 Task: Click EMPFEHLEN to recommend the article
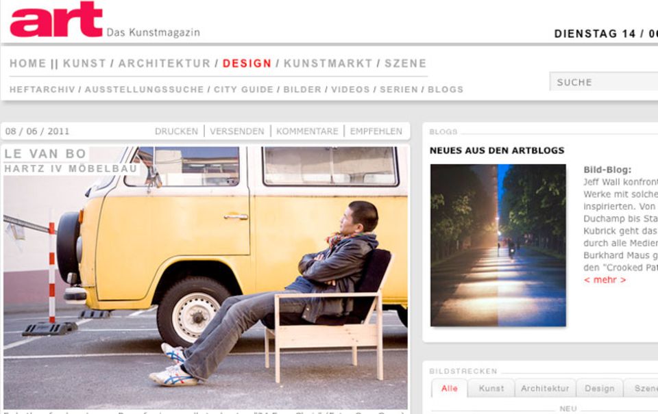[x=376, y=131]
